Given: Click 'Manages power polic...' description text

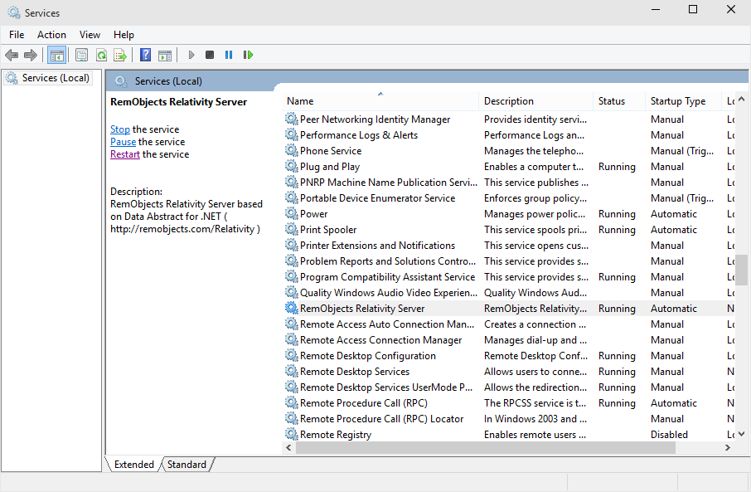Looking at the screenshot, I should [x=535, y=214].
